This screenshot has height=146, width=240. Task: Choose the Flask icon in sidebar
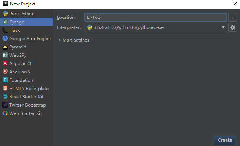[x=5, y=30]
